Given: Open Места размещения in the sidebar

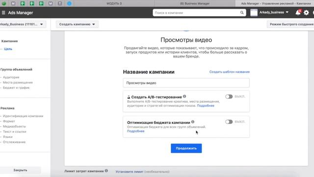Looking at the screenshot, I should click(18, 83).
